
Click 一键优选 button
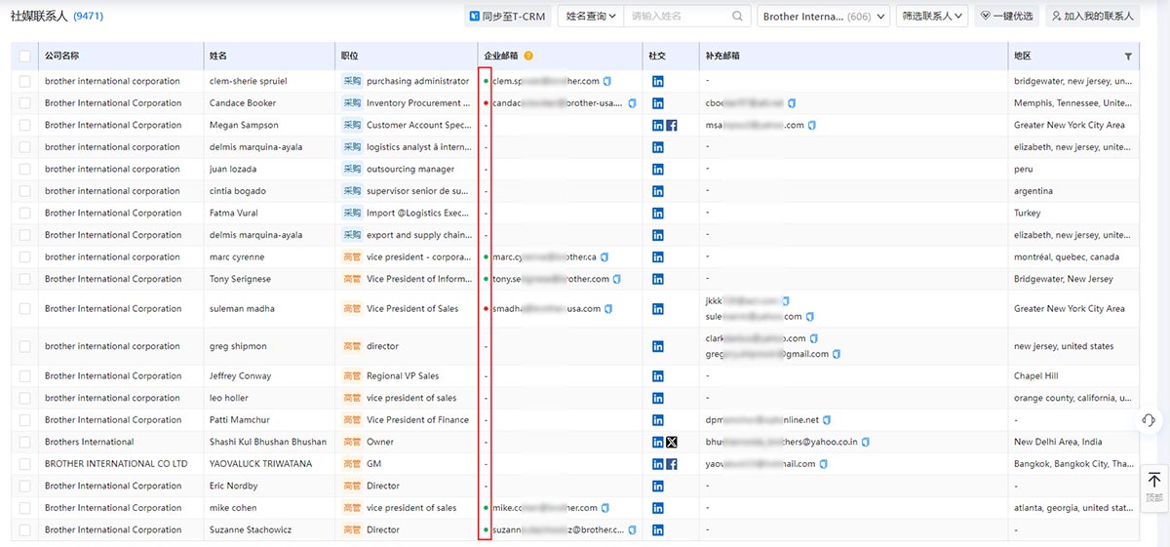click(1006, 17)
